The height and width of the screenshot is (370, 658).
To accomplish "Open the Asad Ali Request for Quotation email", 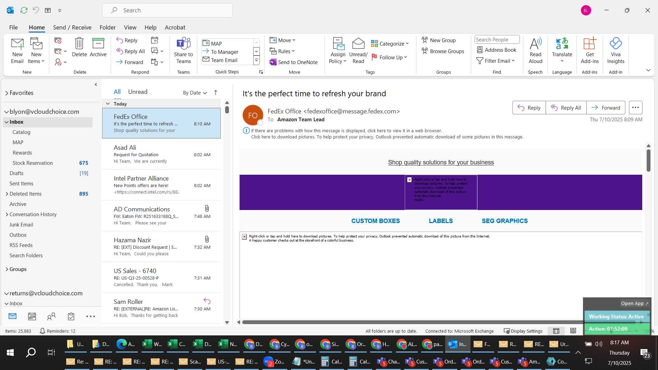I will click(161, 154).
